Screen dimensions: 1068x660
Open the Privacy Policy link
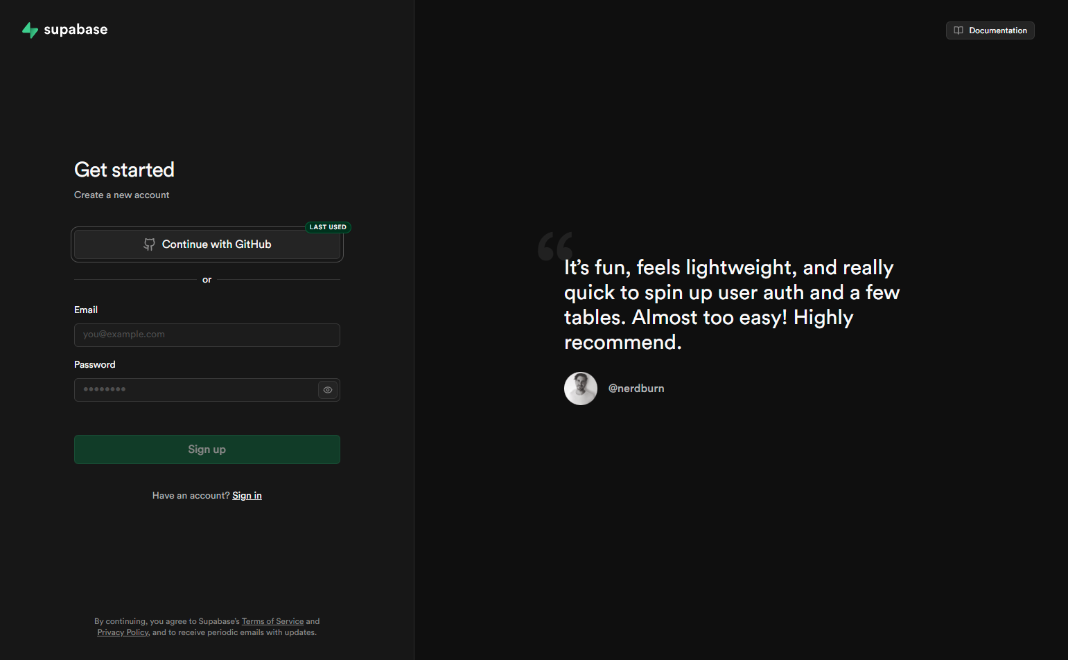click(x=123, y=632)
